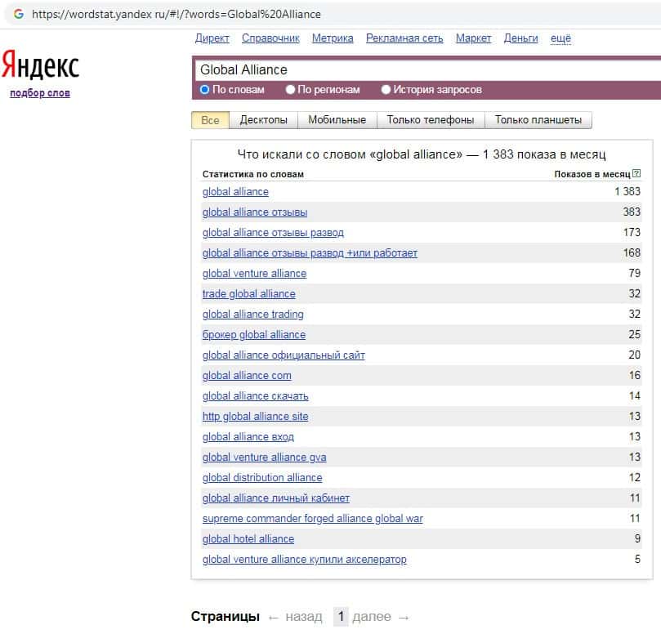The width and height of the screenshot is (661, 643).
Task: Expand the ещё menu
Action: [561, 38]
